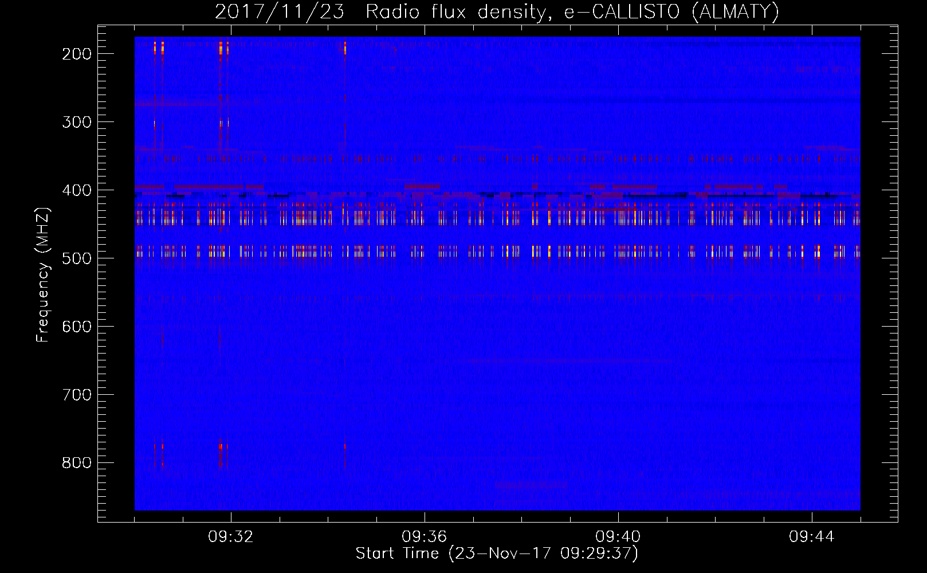Screen dimensions: 927x573
Task: Select the 400 frequency tick label
Action: click(x=77, y=190)
